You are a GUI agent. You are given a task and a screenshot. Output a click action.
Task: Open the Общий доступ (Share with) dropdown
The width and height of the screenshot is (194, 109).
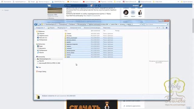pos(62,28)
